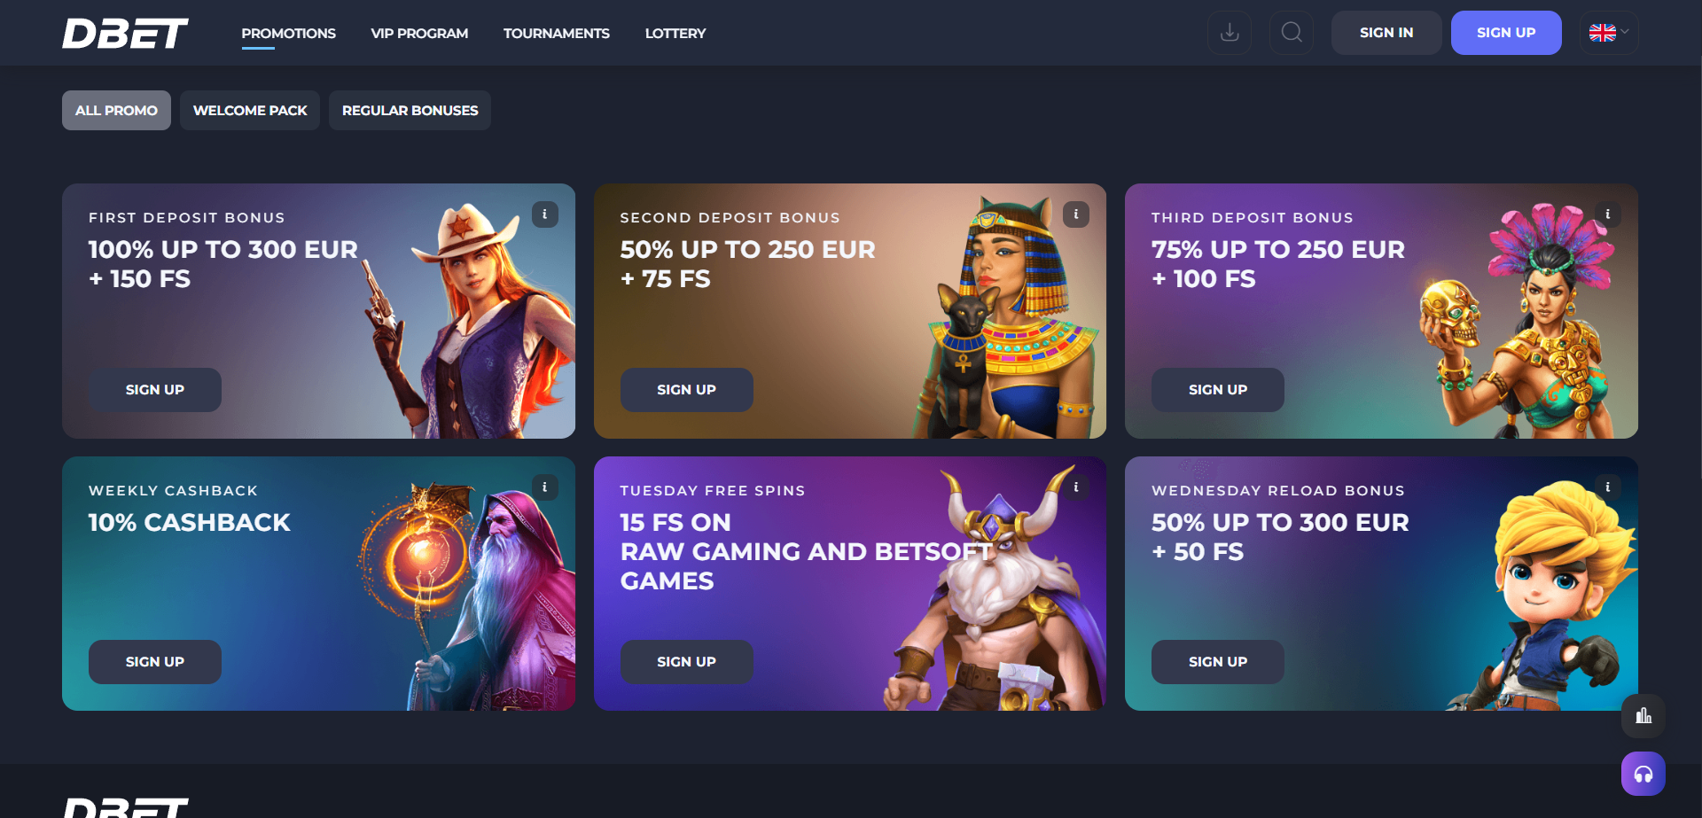Viewport: 1702px width, 818px height.
Task: Click the download app icon in header
Action: (1229, 33)
